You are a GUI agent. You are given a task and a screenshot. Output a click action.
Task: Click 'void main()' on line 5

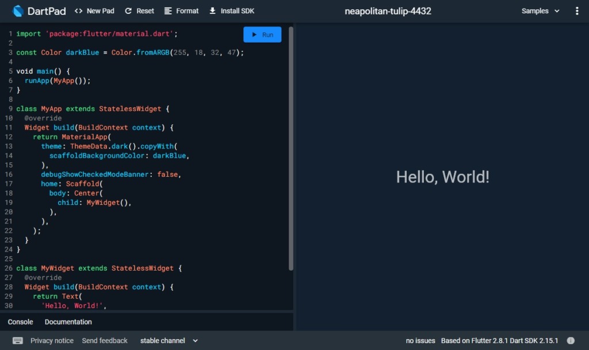39,71
